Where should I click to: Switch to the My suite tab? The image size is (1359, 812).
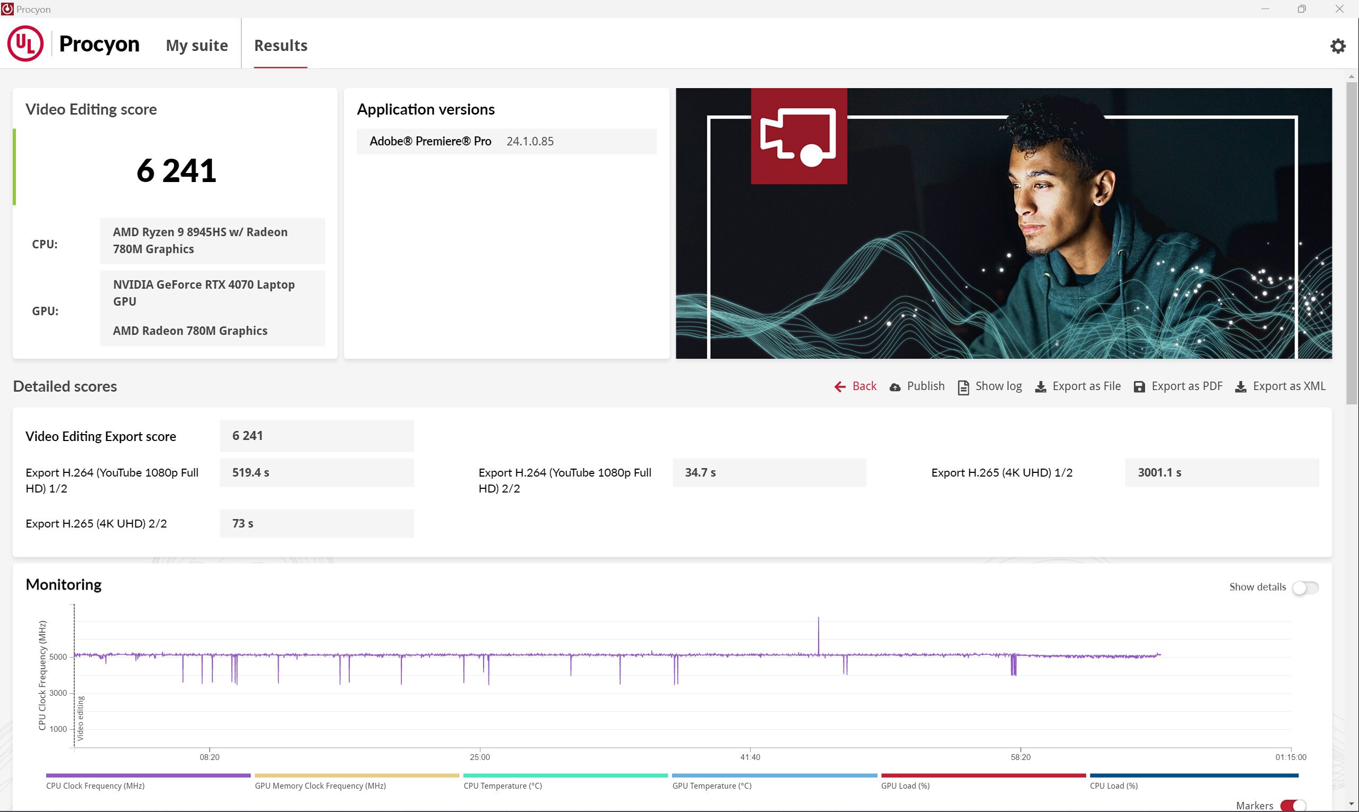pos(196,46)
